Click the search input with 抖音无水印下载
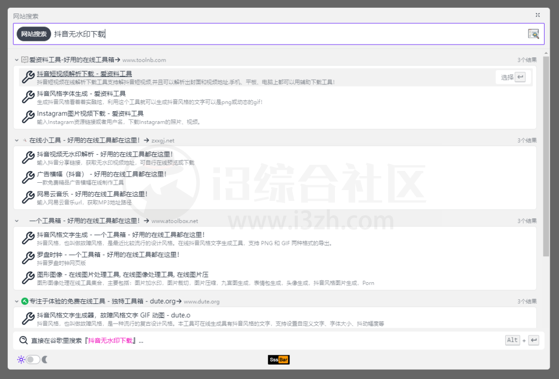 [278, 34]
